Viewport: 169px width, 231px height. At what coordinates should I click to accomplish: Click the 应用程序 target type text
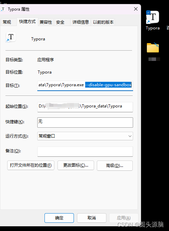click(x=45, y=60)
